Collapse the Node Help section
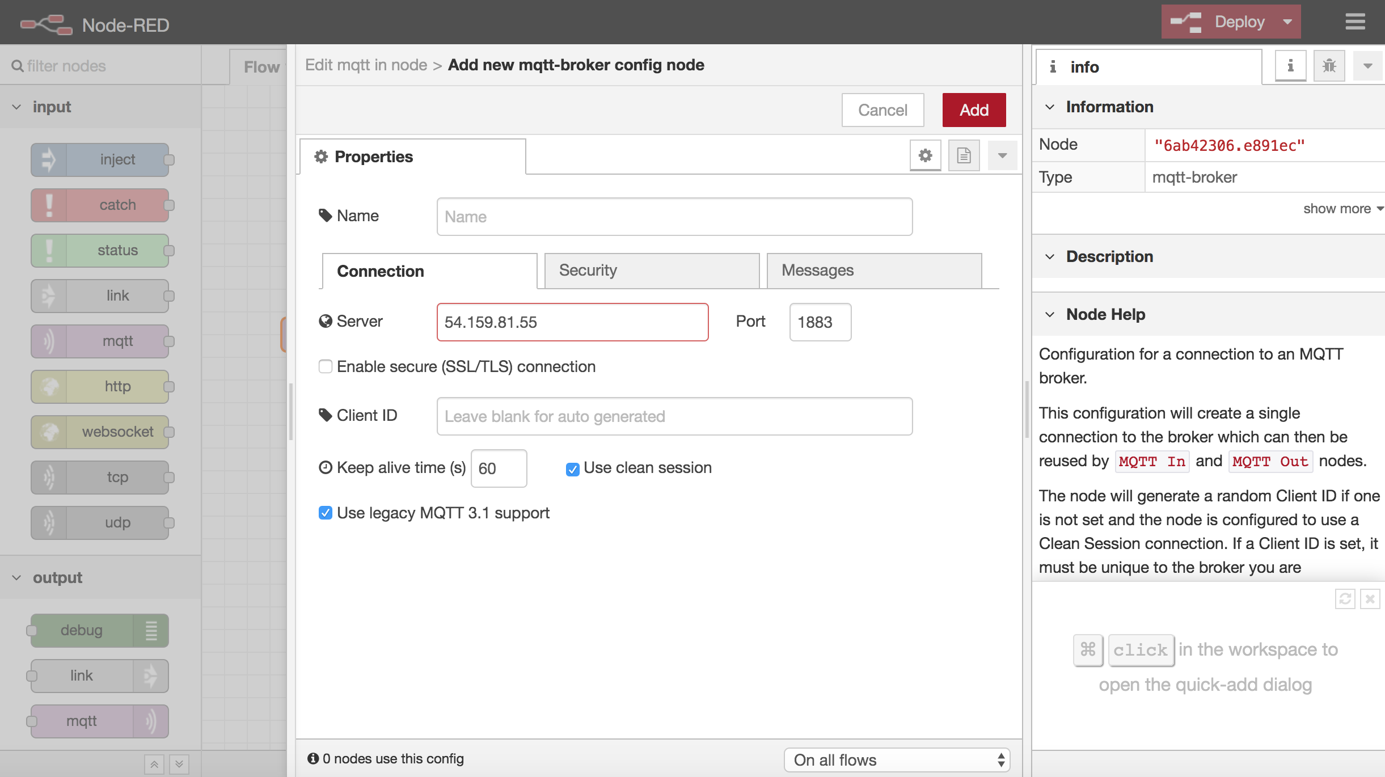Screen dimensions: 1385x777 1050,314
